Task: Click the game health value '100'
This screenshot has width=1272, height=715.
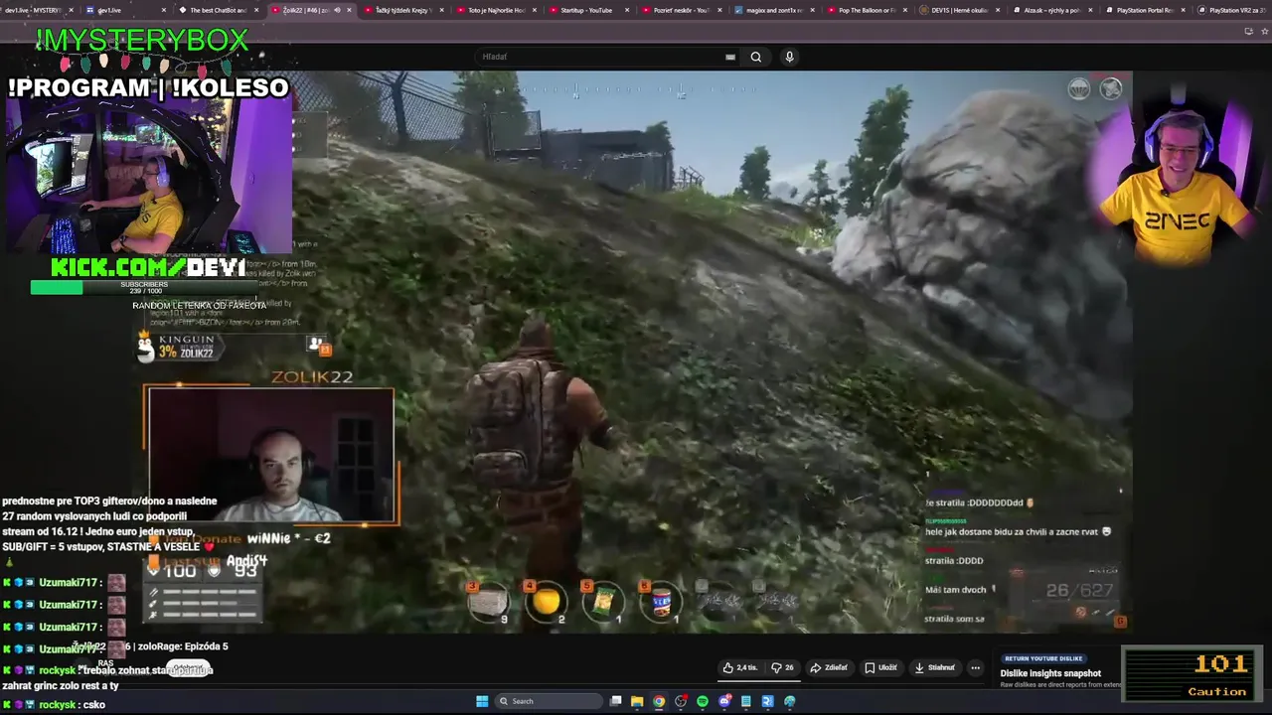Action: pos(179,570)
